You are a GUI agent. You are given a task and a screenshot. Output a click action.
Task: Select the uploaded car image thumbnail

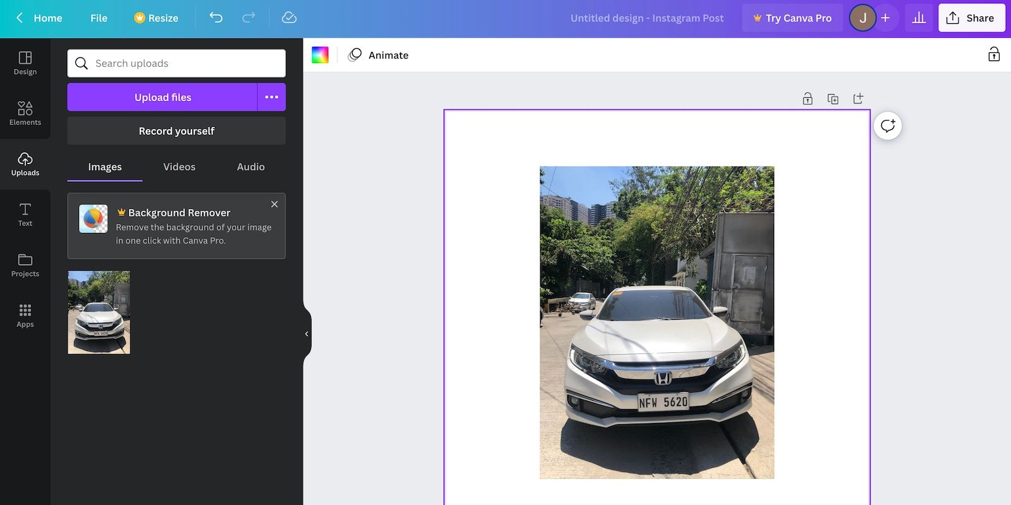point(99,312)
